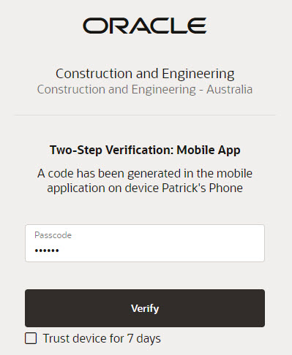Viewport: 292px width, 355px height.
Task: Click the Oracle logo
Action: point(145,26)
